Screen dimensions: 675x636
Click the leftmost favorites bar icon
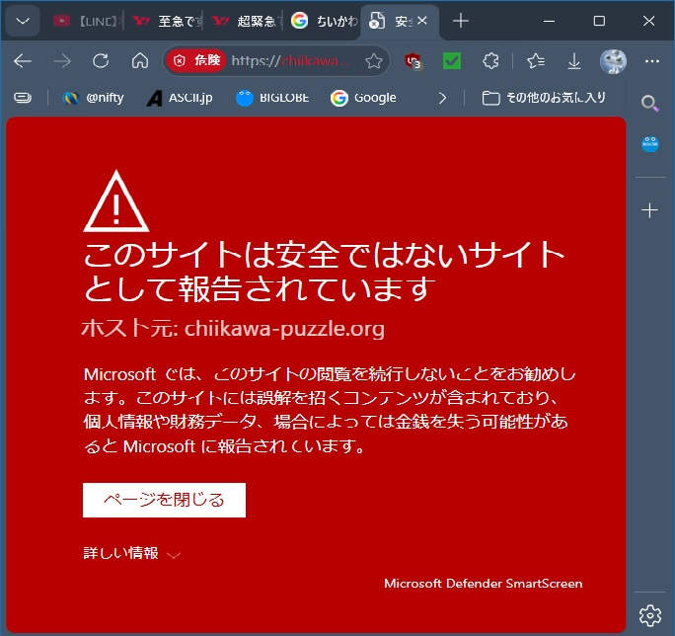23,98
